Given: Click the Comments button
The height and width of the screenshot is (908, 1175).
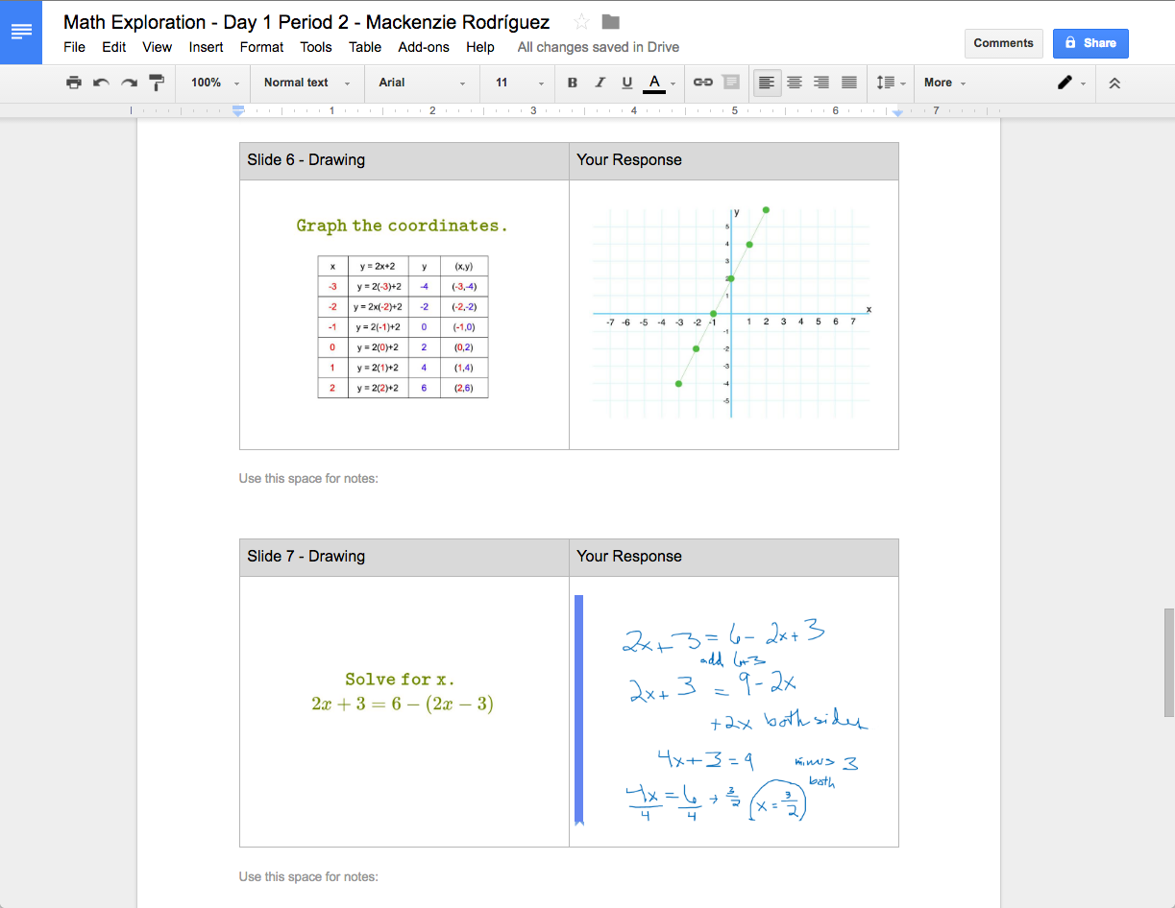Looking at the screenshot, I should (1003, 43).
